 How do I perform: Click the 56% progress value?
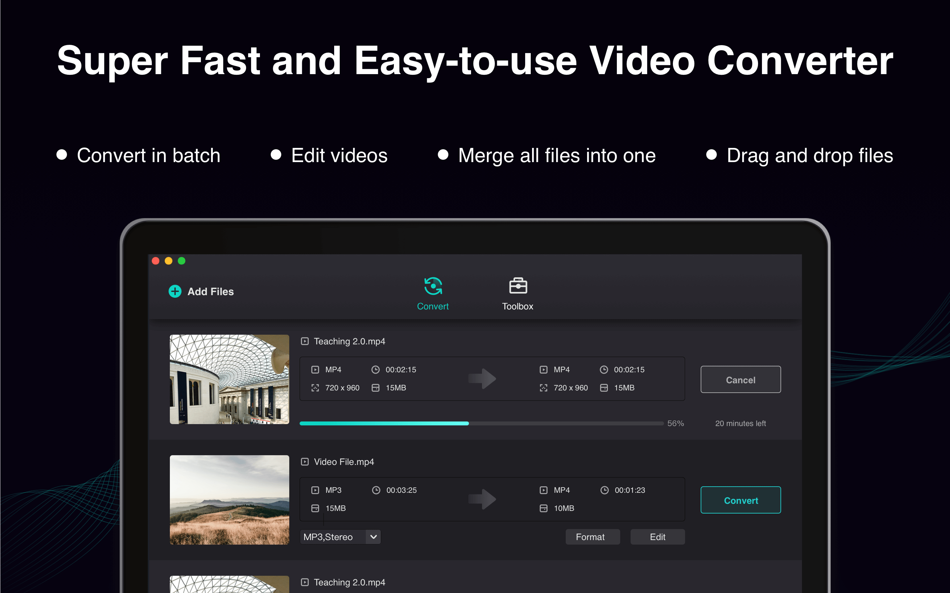coord(676,424)
